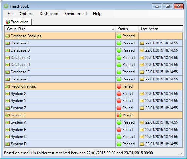Click the Database Backups group folder icon
Viewport: 187px width, 159px height.
point(8,36)
